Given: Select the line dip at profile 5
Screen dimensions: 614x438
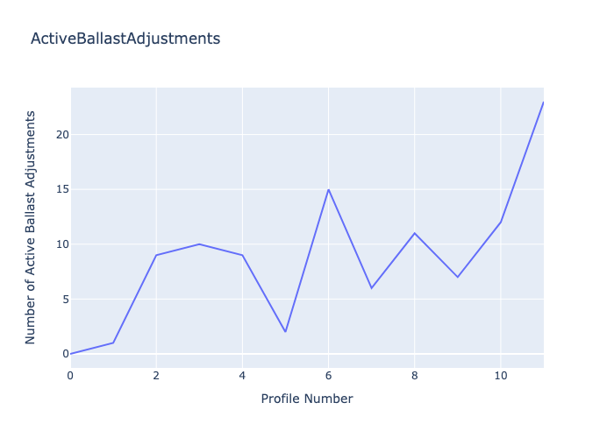Looking at the screenshot, I should point(286,332).
